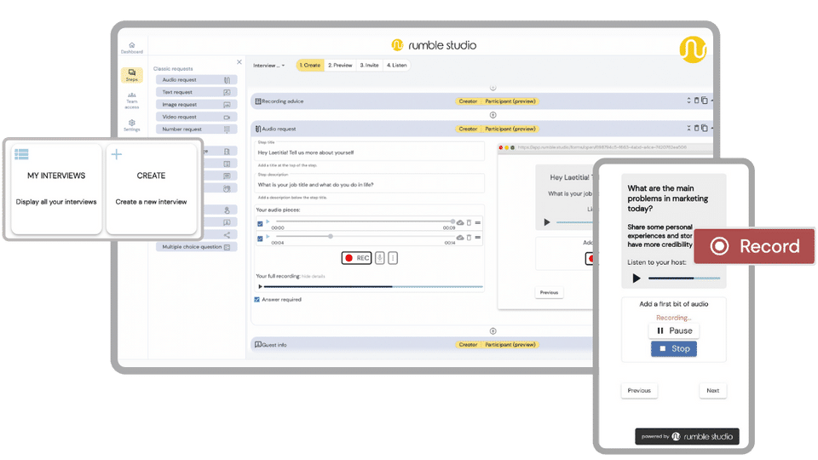This screenshot has height=460, width=818.
Task: Choose microphone with the mic icon
Action: [380, 258]
